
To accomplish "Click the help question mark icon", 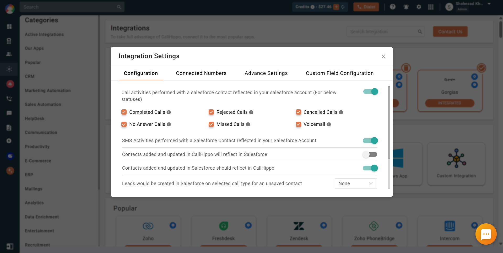I will (392, 7).
